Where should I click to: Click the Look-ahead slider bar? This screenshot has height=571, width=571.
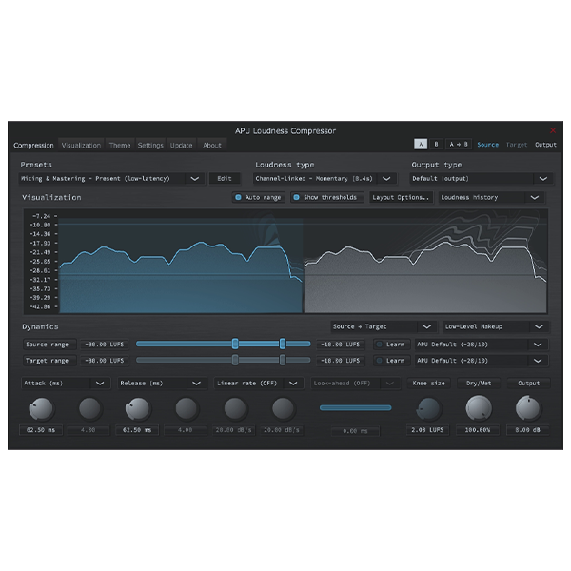[355, 408]
